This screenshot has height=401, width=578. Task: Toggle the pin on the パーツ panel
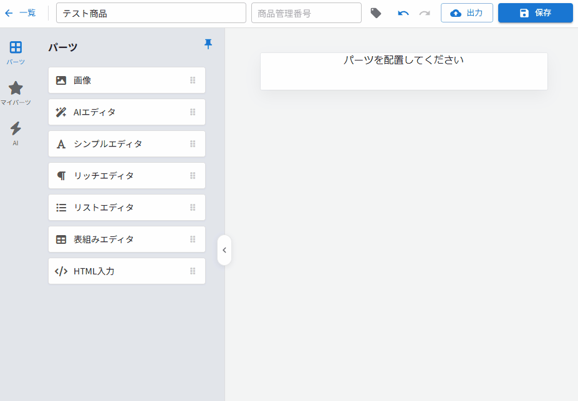point(208,44)
